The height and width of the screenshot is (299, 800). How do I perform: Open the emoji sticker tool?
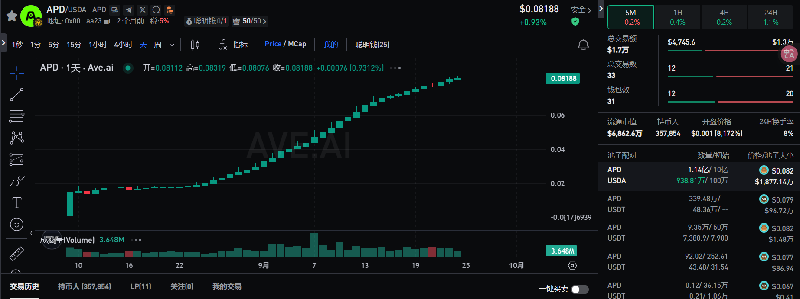[x=16, y=224]
